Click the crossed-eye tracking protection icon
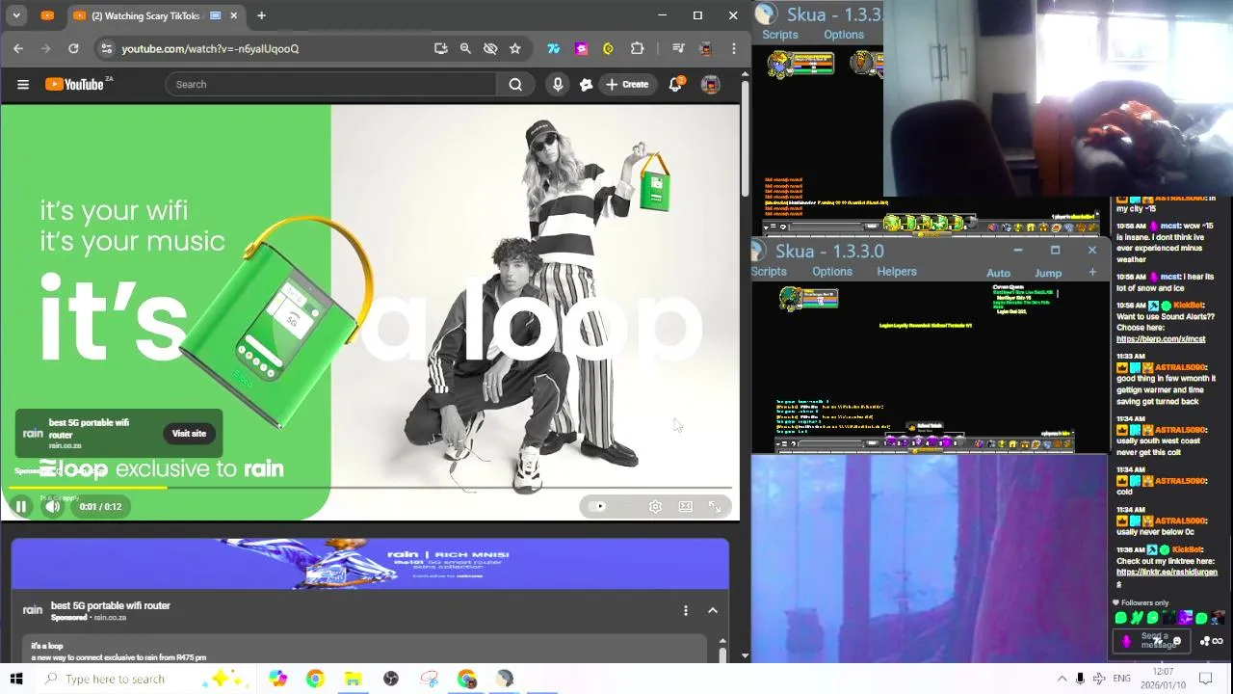Viewport: 1233px width, 694px height. pyautogui.click(x=490, y=48)
